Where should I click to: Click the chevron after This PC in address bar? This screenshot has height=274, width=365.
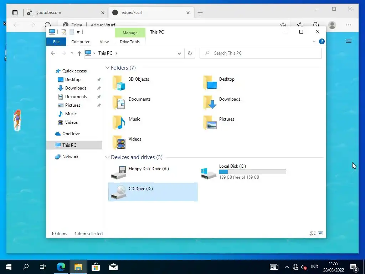pyautogui.click(x=116, y=54)
